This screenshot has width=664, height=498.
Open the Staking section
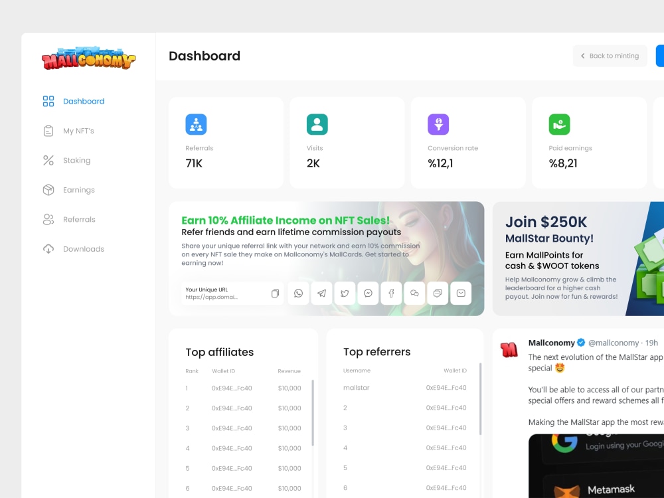tap(66, 161)
